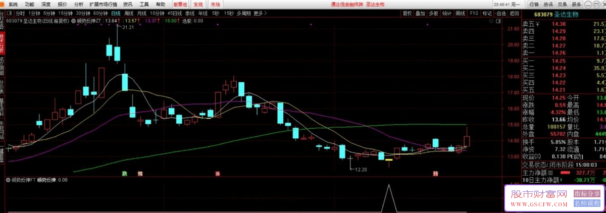Viewport: 606px width, 213px height.
Task: Click the panel layout icon before 分时
Action: 10,13
